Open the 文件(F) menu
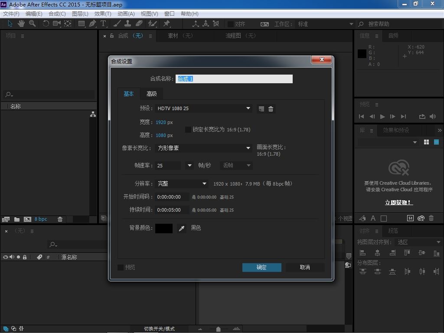 (x=11, y=13)
